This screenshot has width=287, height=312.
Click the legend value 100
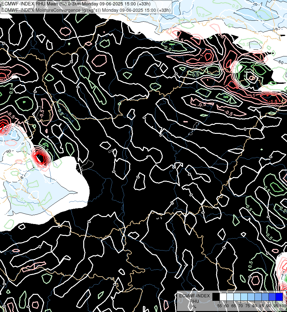(x=283, y=306)
